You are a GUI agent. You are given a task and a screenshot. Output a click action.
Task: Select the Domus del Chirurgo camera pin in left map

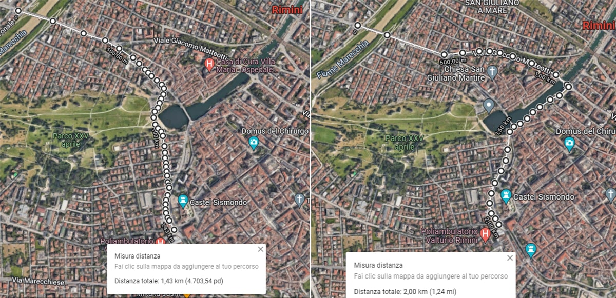tap(253, 144)
